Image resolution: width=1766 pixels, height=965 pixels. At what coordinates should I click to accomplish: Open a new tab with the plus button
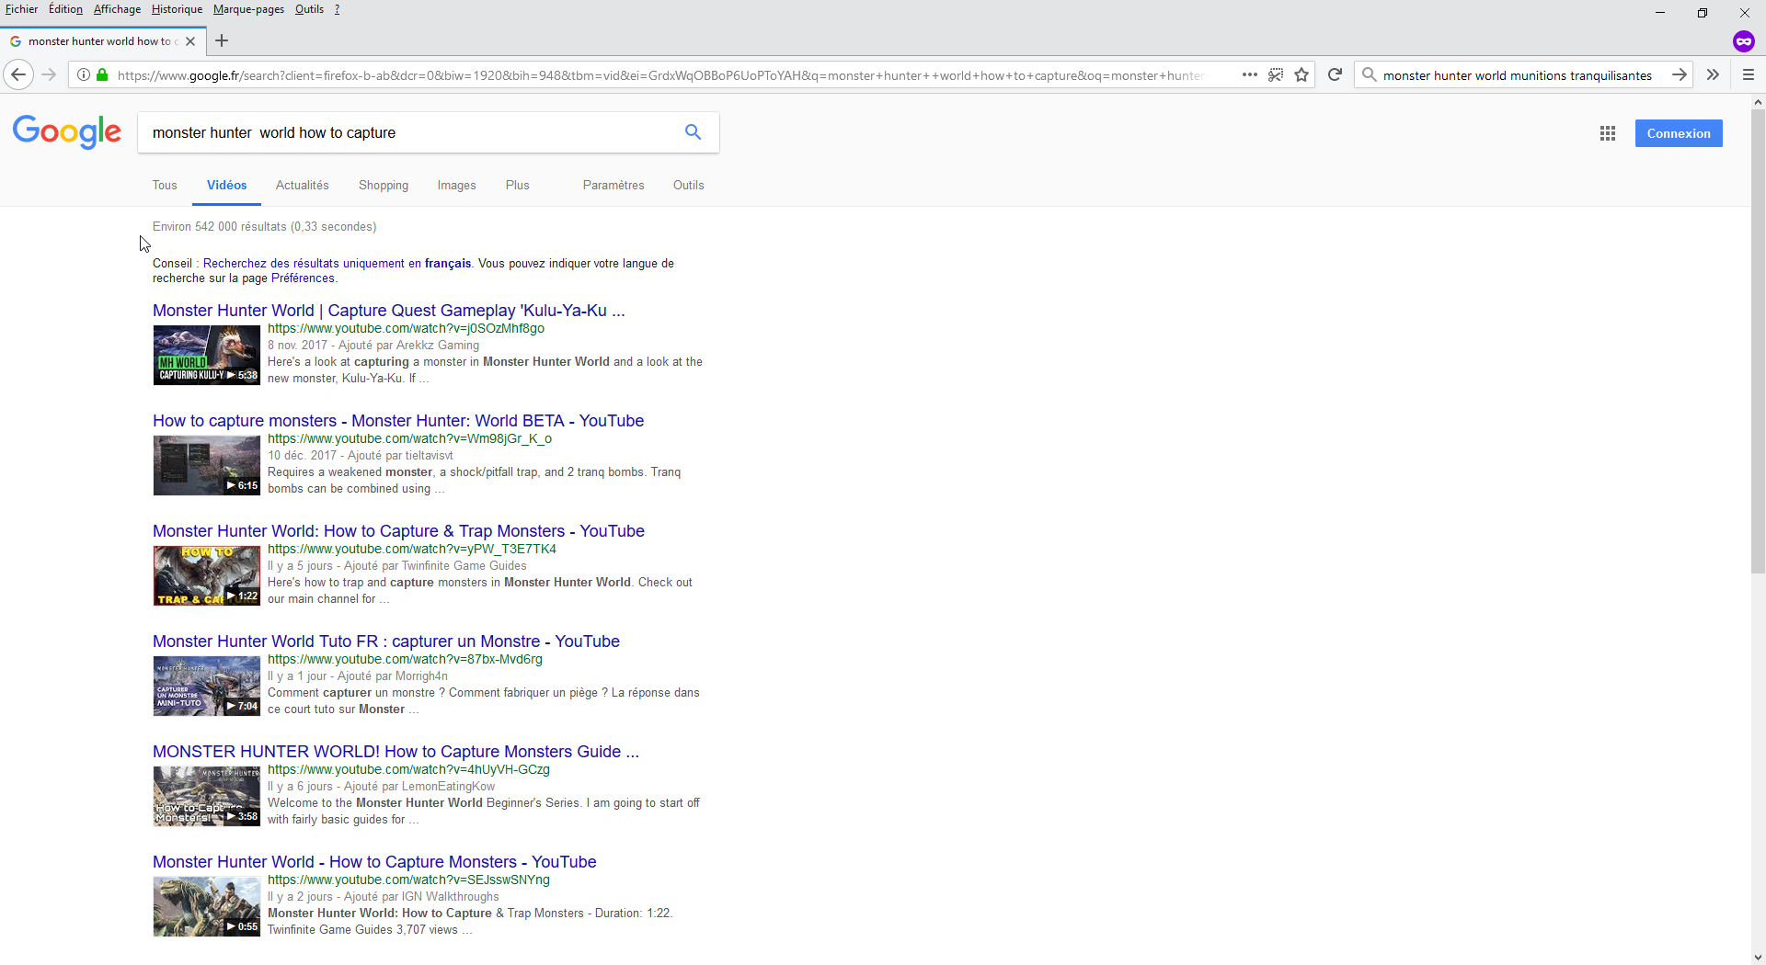pyautogui.click(x=222, y=40)
